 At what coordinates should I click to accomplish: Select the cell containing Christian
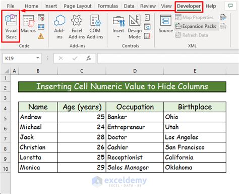[38, 148]
